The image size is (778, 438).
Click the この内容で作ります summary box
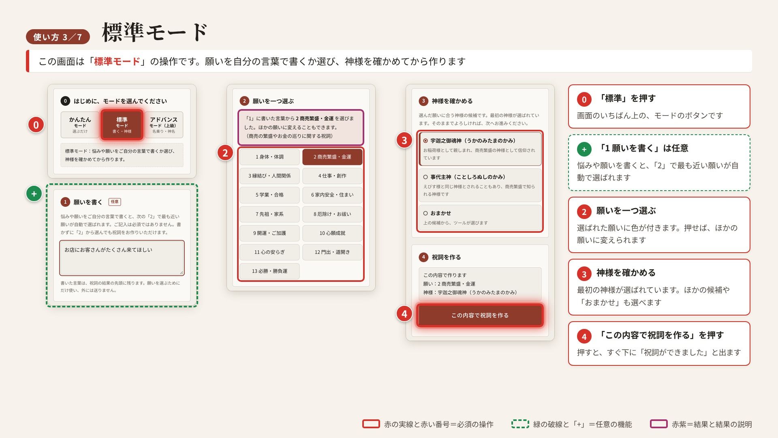click(480, 283)
